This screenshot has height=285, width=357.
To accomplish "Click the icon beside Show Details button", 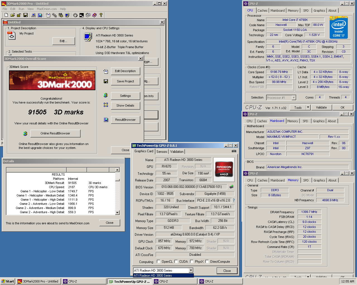I will 106,105.
